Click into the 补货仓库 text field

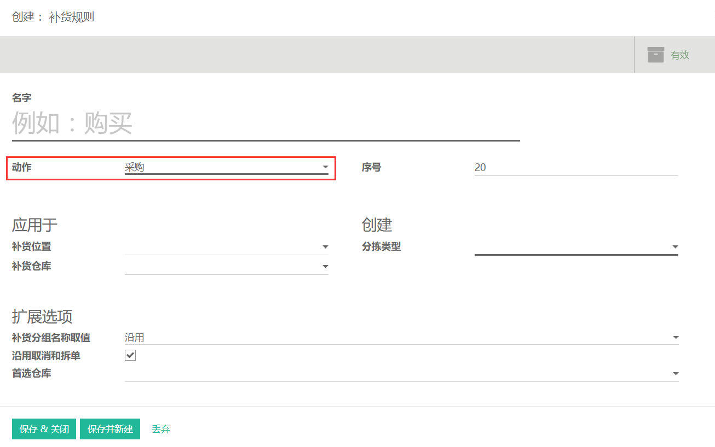pos(222,267)
